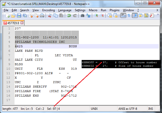This screenshot has width=162, height=113.
Task: Toggle the Show Indent Guide button
Action: pos(135,16)
